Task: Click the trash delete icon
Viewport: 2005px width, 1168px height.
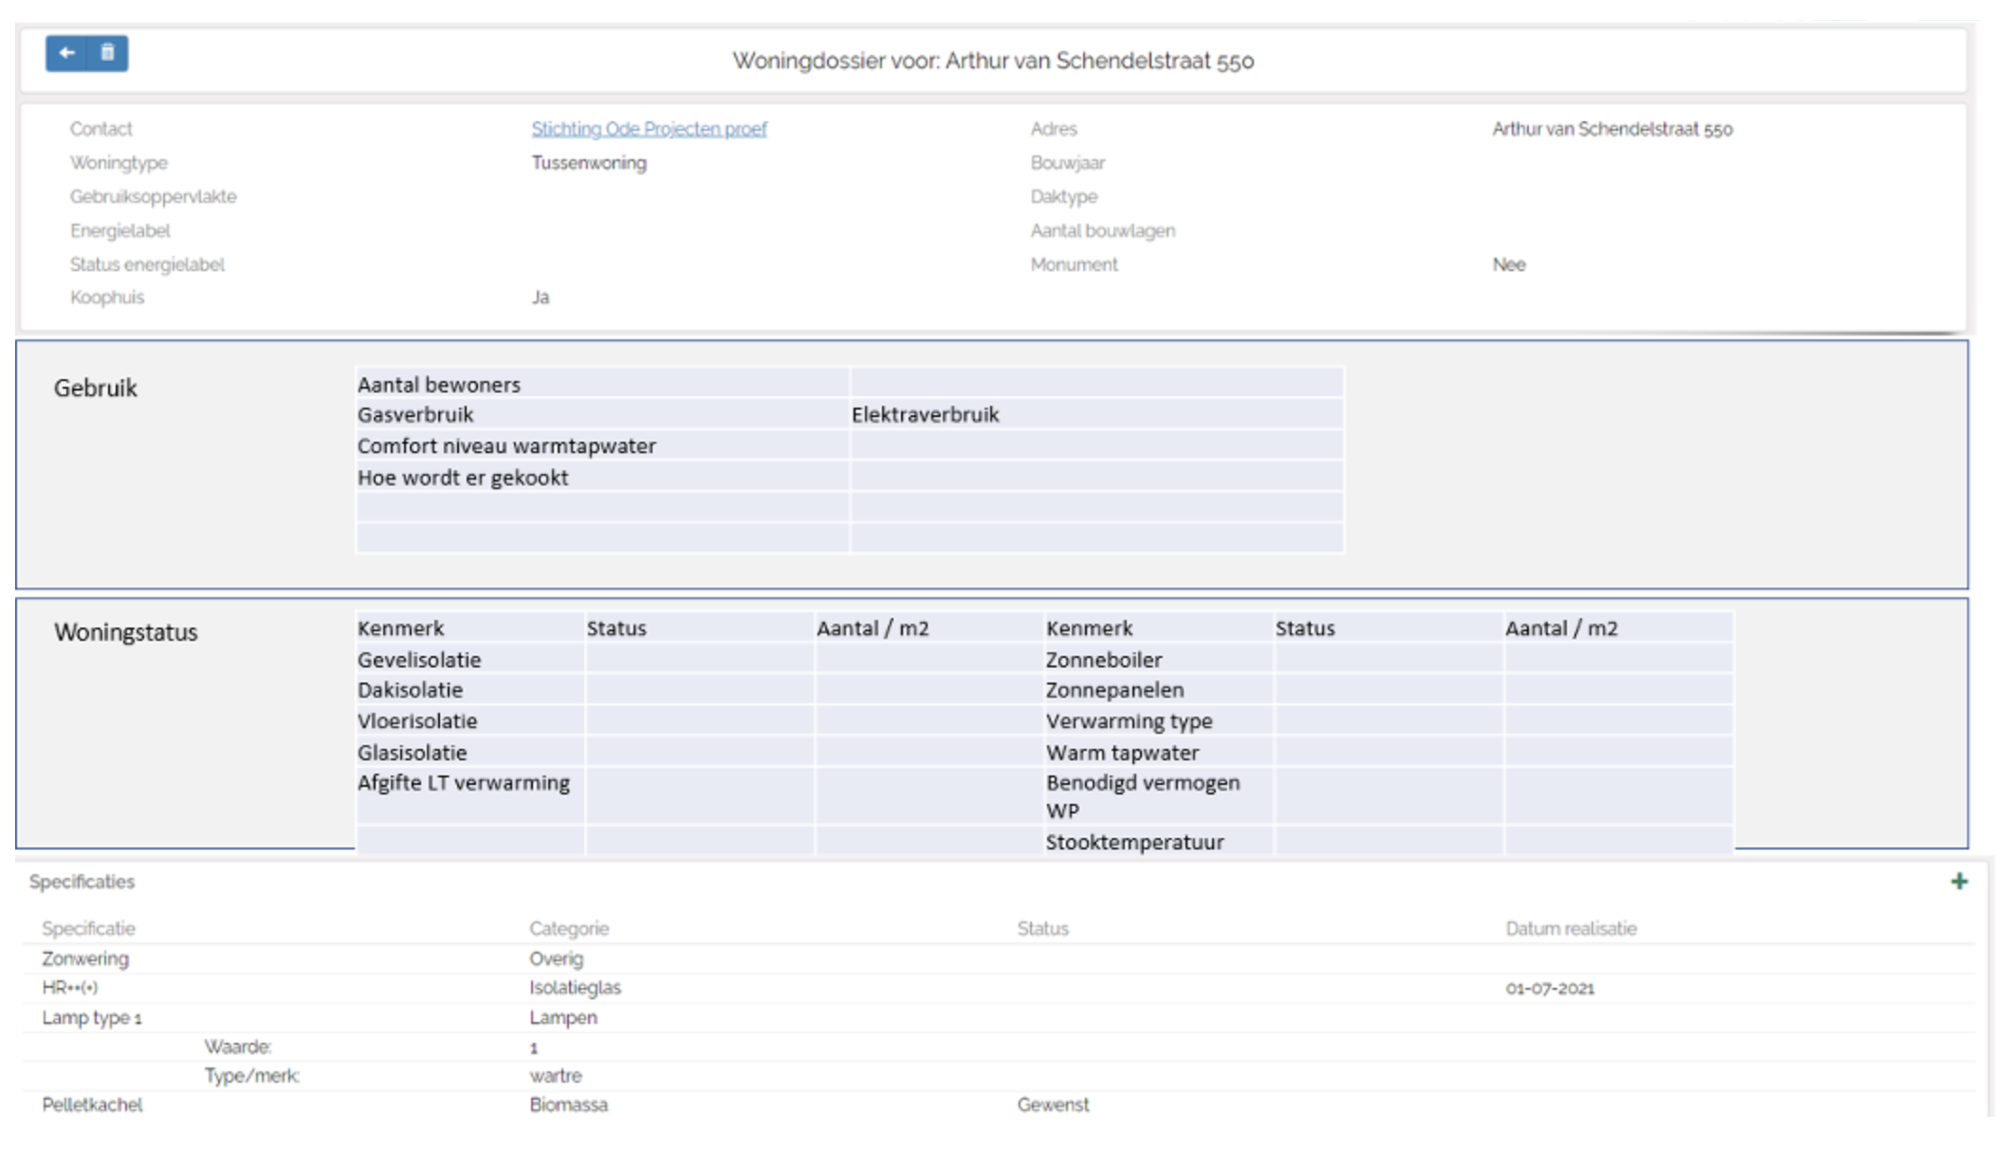Action: [x=108, y=53]
